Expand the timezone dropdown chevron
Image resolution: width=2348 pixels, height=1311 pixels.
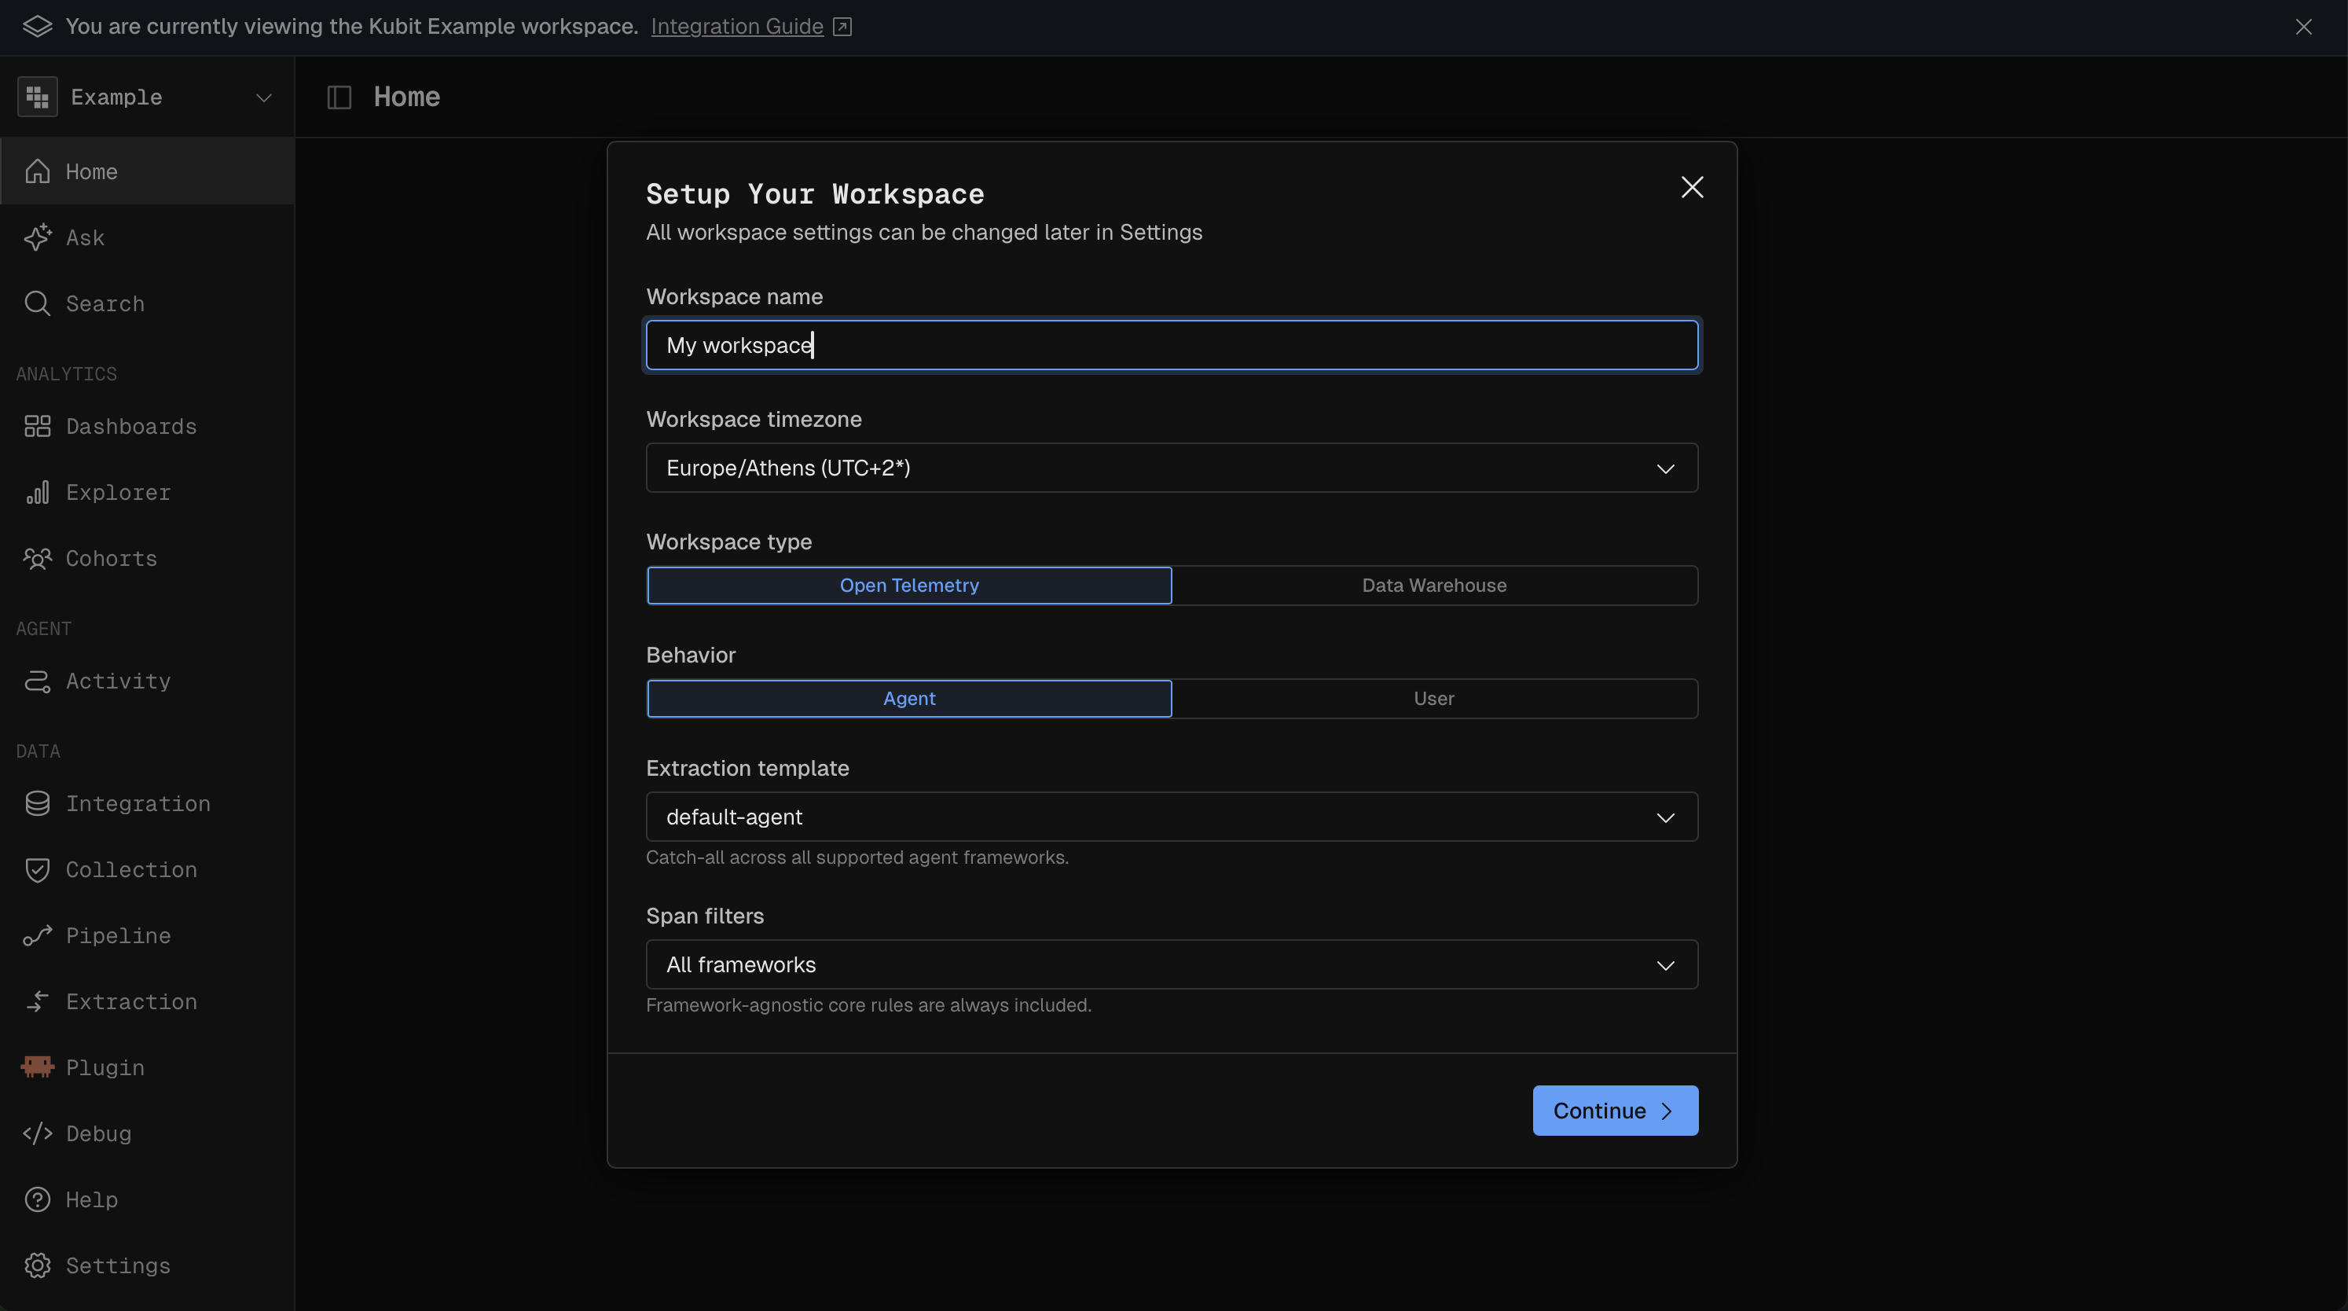click(1665, 468)
